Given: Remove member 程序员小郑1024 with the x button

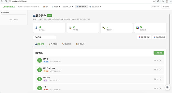Looking at the screenshot, I should pos(161,70).
